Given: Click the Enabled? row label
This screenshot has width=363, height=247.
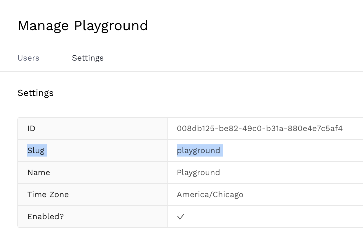Looking at the screenshot, I should (x=45, y=217).
